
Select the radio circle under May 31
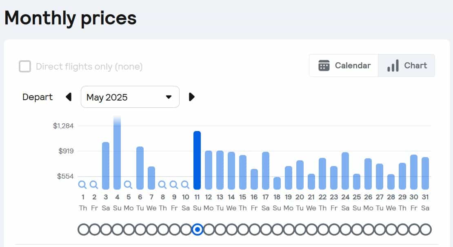(x=425, y=230)
